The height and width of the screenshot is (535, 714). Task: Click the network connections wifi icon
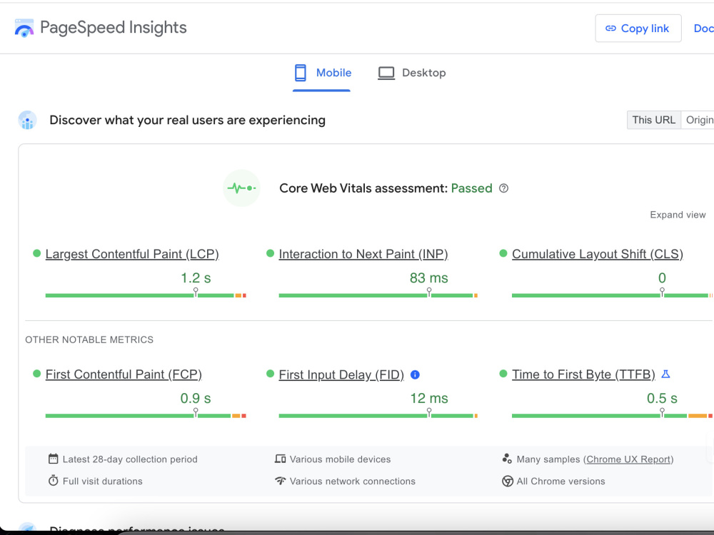[280, 480]
